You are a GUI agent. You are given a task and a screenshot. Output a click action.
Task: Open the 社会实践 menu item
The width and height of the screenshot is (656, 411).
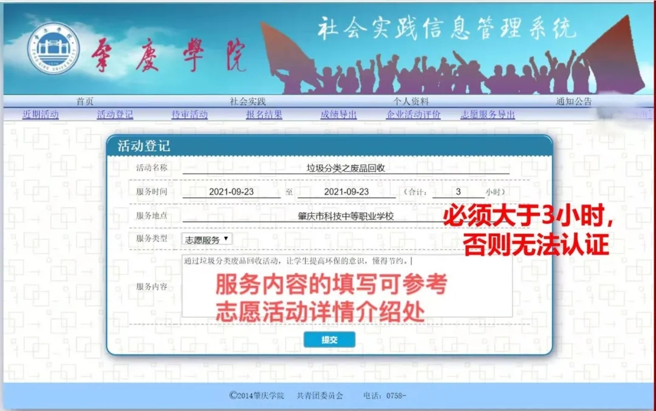248,101
